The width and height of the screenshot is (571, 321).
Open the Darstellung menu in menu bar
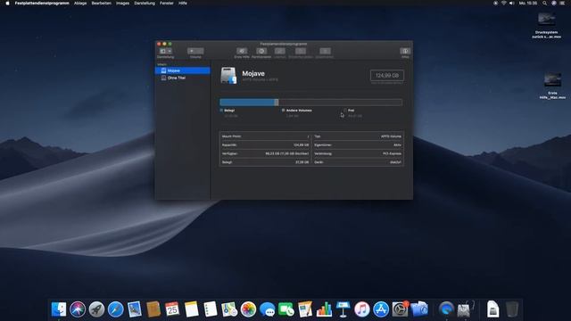[145, 3]
